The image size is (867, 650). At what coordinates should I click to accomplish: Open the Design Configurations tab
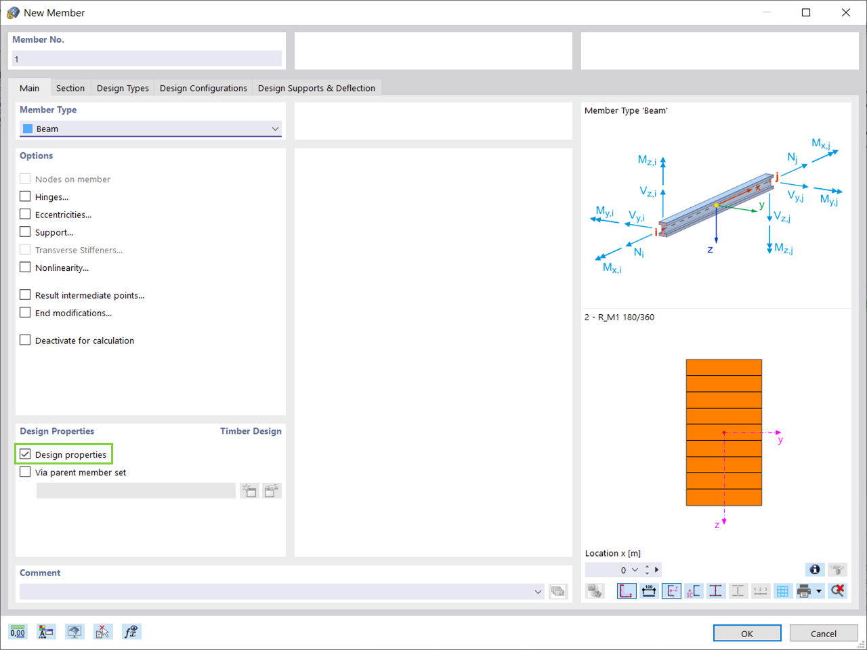tap(203, 88)
